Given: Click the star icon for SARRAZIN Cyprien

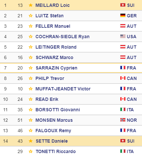Looking at the screenshot, I should point(30,68).
